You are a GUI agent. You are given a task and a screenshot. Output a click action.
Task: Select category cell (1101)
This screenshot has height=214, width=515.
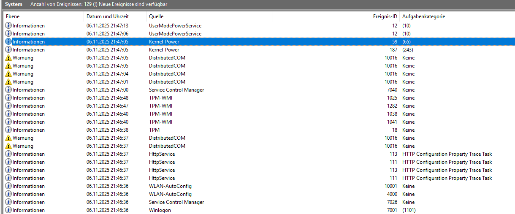409,210
